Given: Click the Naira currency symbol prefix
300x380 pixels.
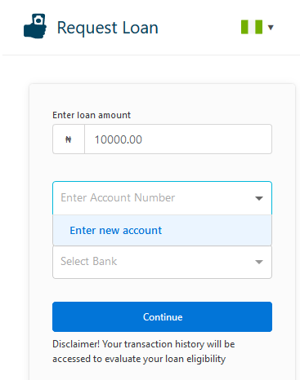Looking at the screenshot, I should [69, 139].
